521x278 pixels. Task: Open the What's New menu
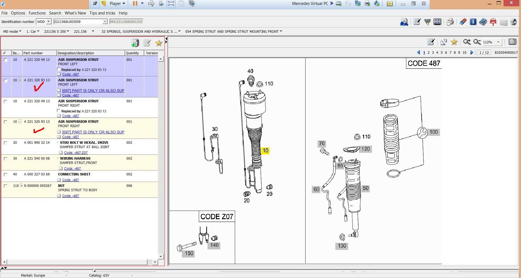tap(75, 13)
